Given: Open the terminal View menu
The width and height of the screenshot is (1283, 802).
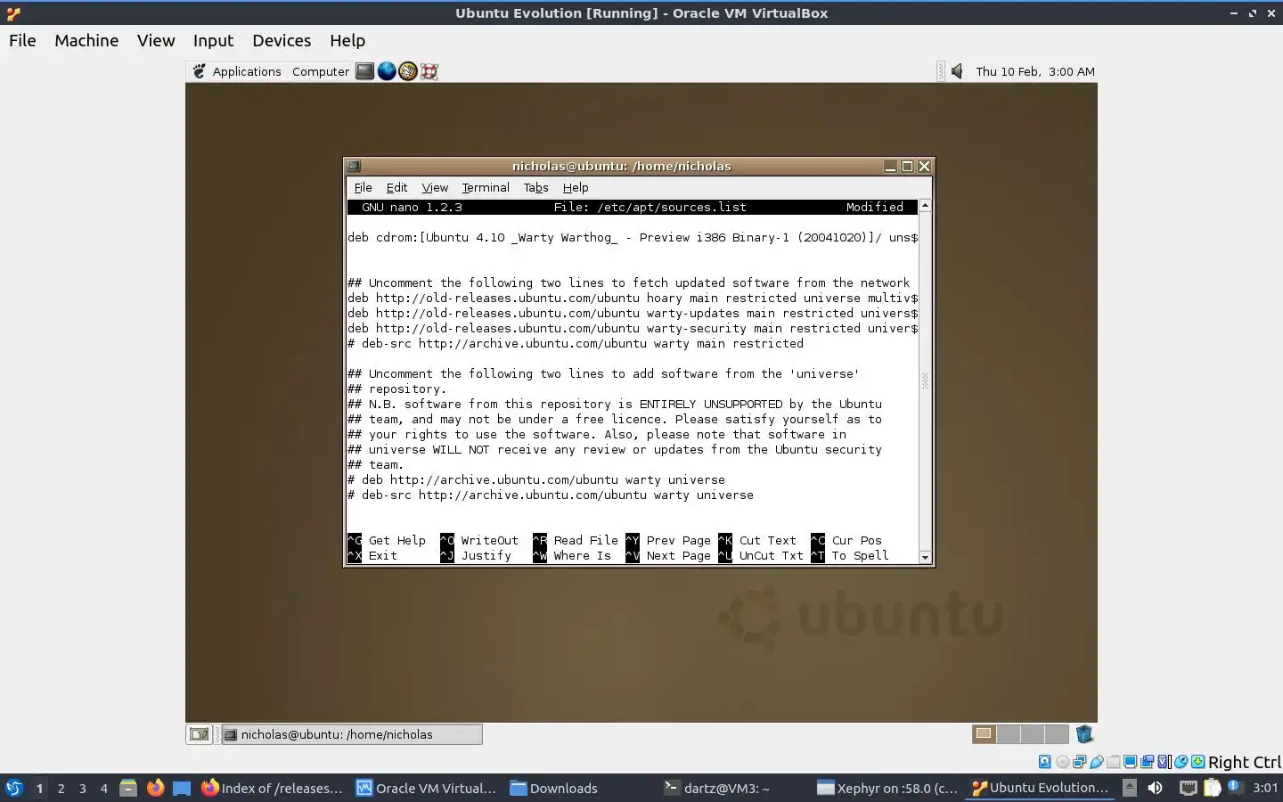Looking at the screenshot, I should pos(435,187).
